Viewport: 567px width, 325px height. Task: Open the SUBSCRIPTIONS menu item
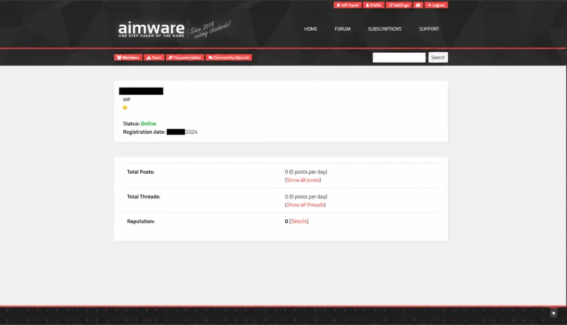385,29
